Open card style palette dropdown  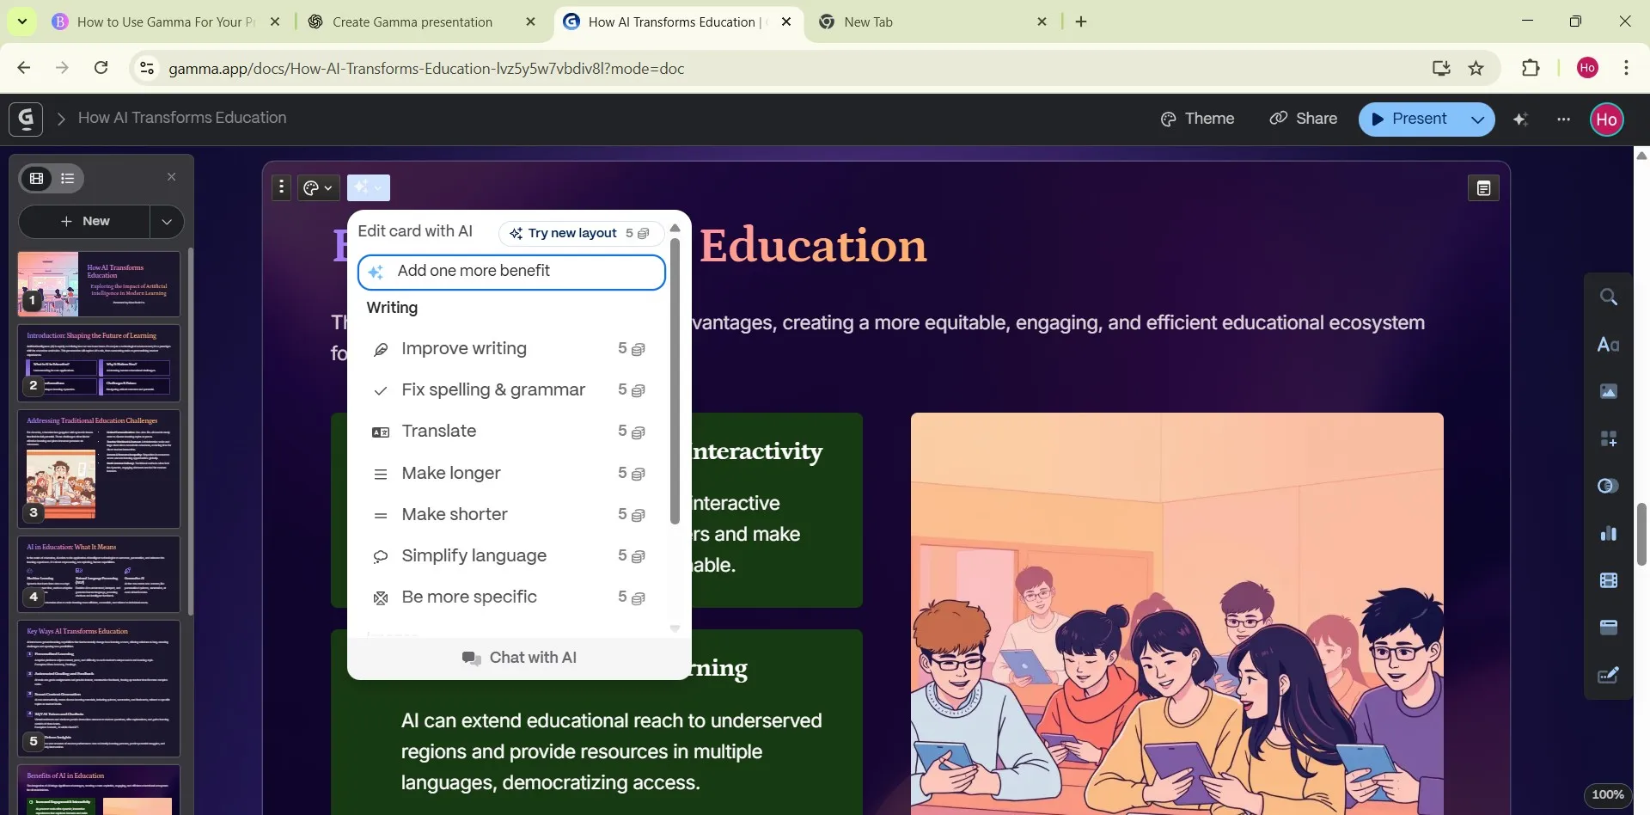click(318, 187)
